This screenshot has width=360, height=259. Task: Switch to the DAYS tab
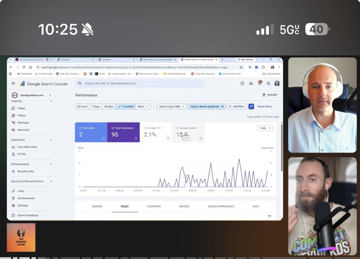pos(256,206)
